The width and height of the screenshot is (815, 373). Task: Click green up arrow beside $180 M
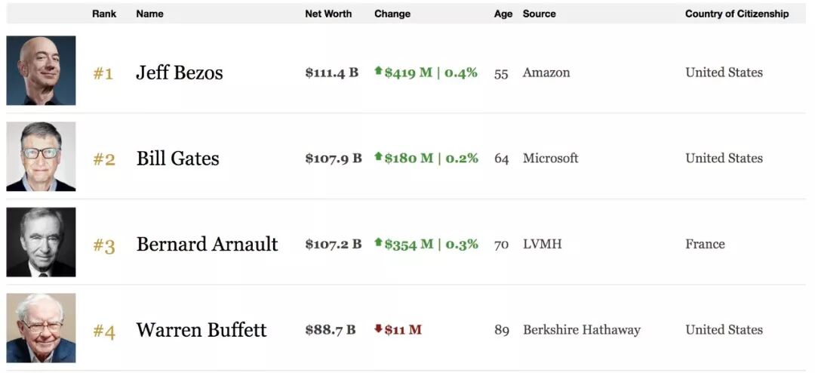pos(378,157)
